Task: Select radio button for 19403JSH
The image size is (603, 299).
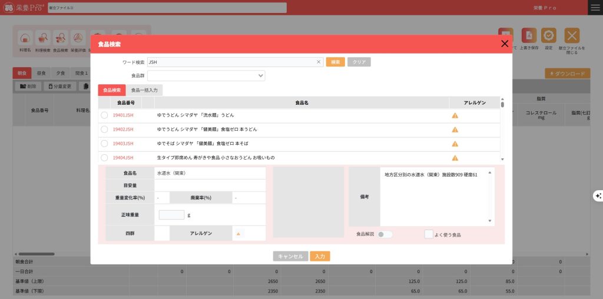Action: pos(104,144)
